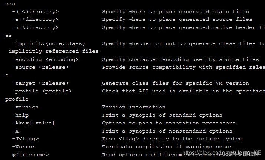Click the "-encoding <encoding>" option text

45,59
